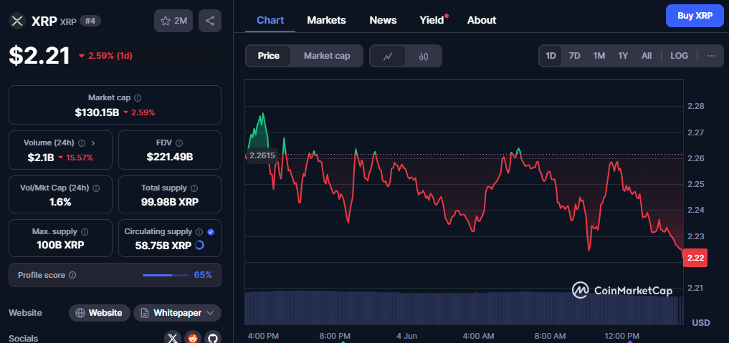Viewport: 729px width, 343px height.
Task: Click info icon beside FDV
Action: click(x=179, y=143)
